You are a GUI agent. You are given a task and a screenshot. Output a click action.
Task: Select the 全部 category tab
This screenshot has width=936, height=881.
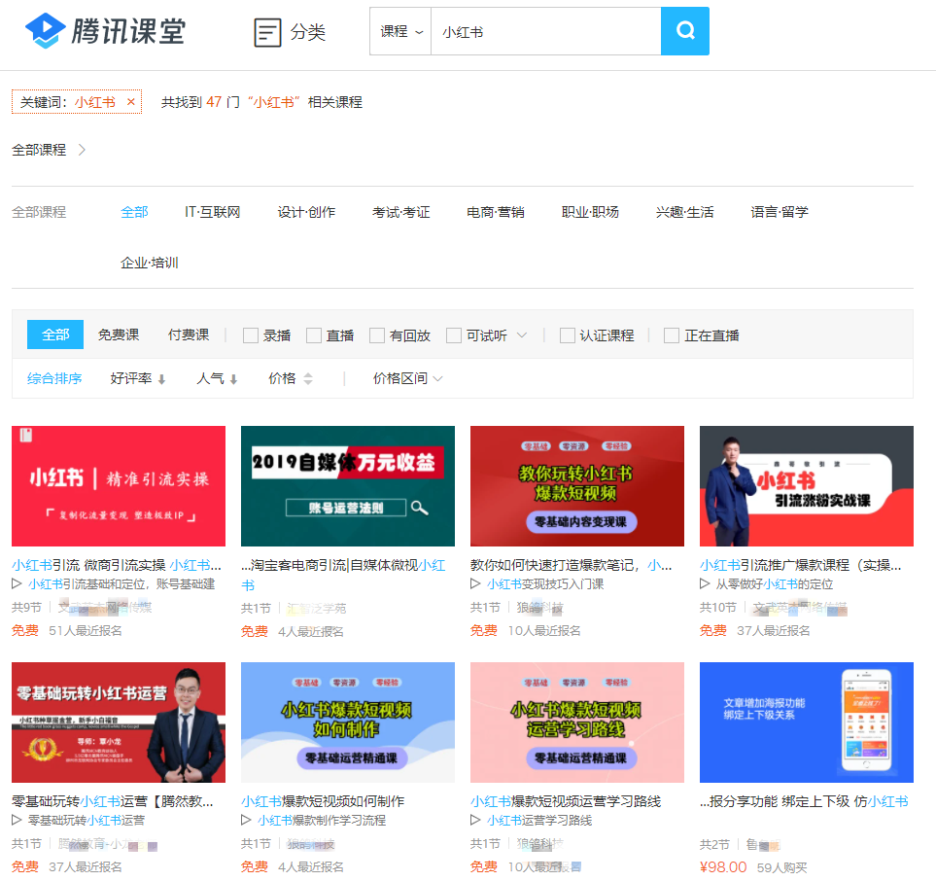coord(134,212)
